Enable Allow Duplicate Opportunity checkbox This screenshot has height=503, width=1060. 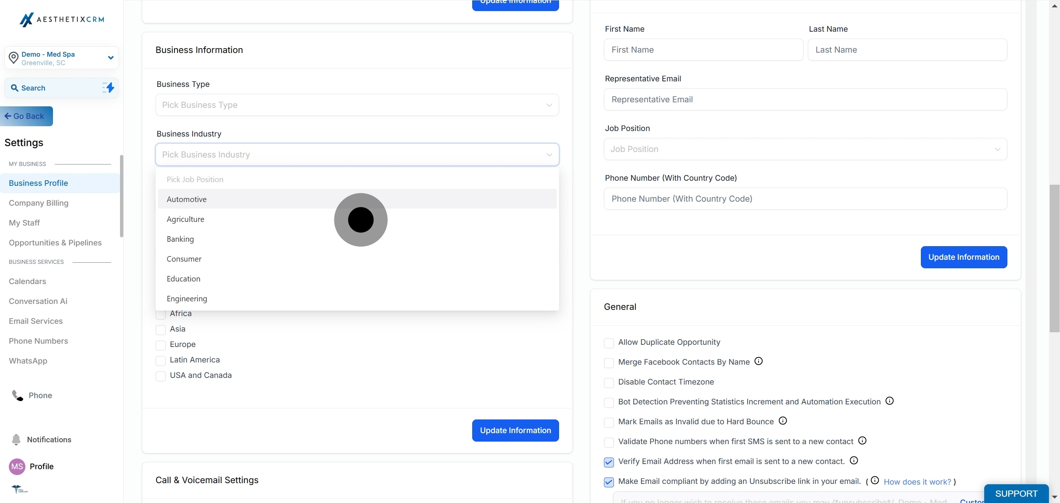(609, 343)
